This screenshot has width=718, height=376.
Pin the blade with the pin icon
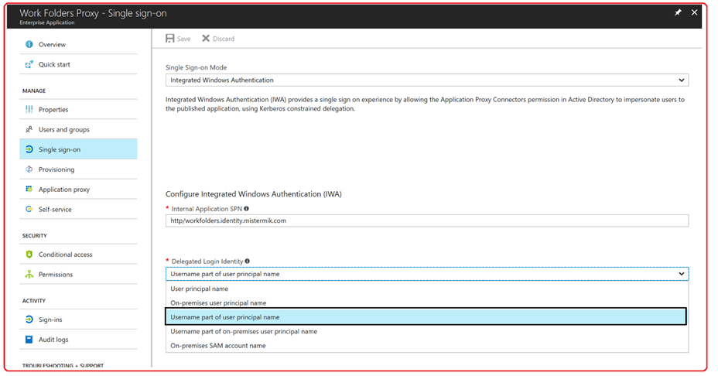click(679, 13)
